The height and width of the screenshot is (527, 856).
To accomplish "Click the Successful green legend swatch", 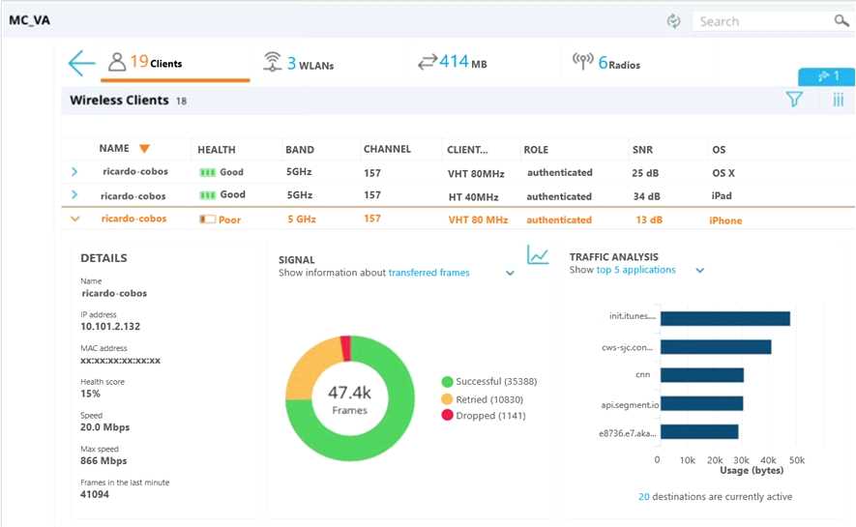I will (x=447, y=382).
